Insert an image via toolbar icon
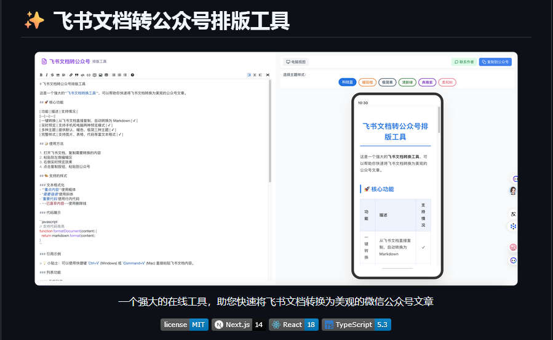The image size is (553, 340). [100, 75]
